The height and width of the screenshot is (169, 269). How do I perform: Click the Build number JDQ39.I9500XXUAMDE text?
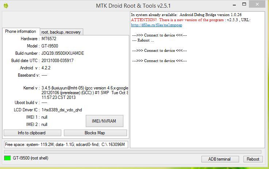point(62,53)
